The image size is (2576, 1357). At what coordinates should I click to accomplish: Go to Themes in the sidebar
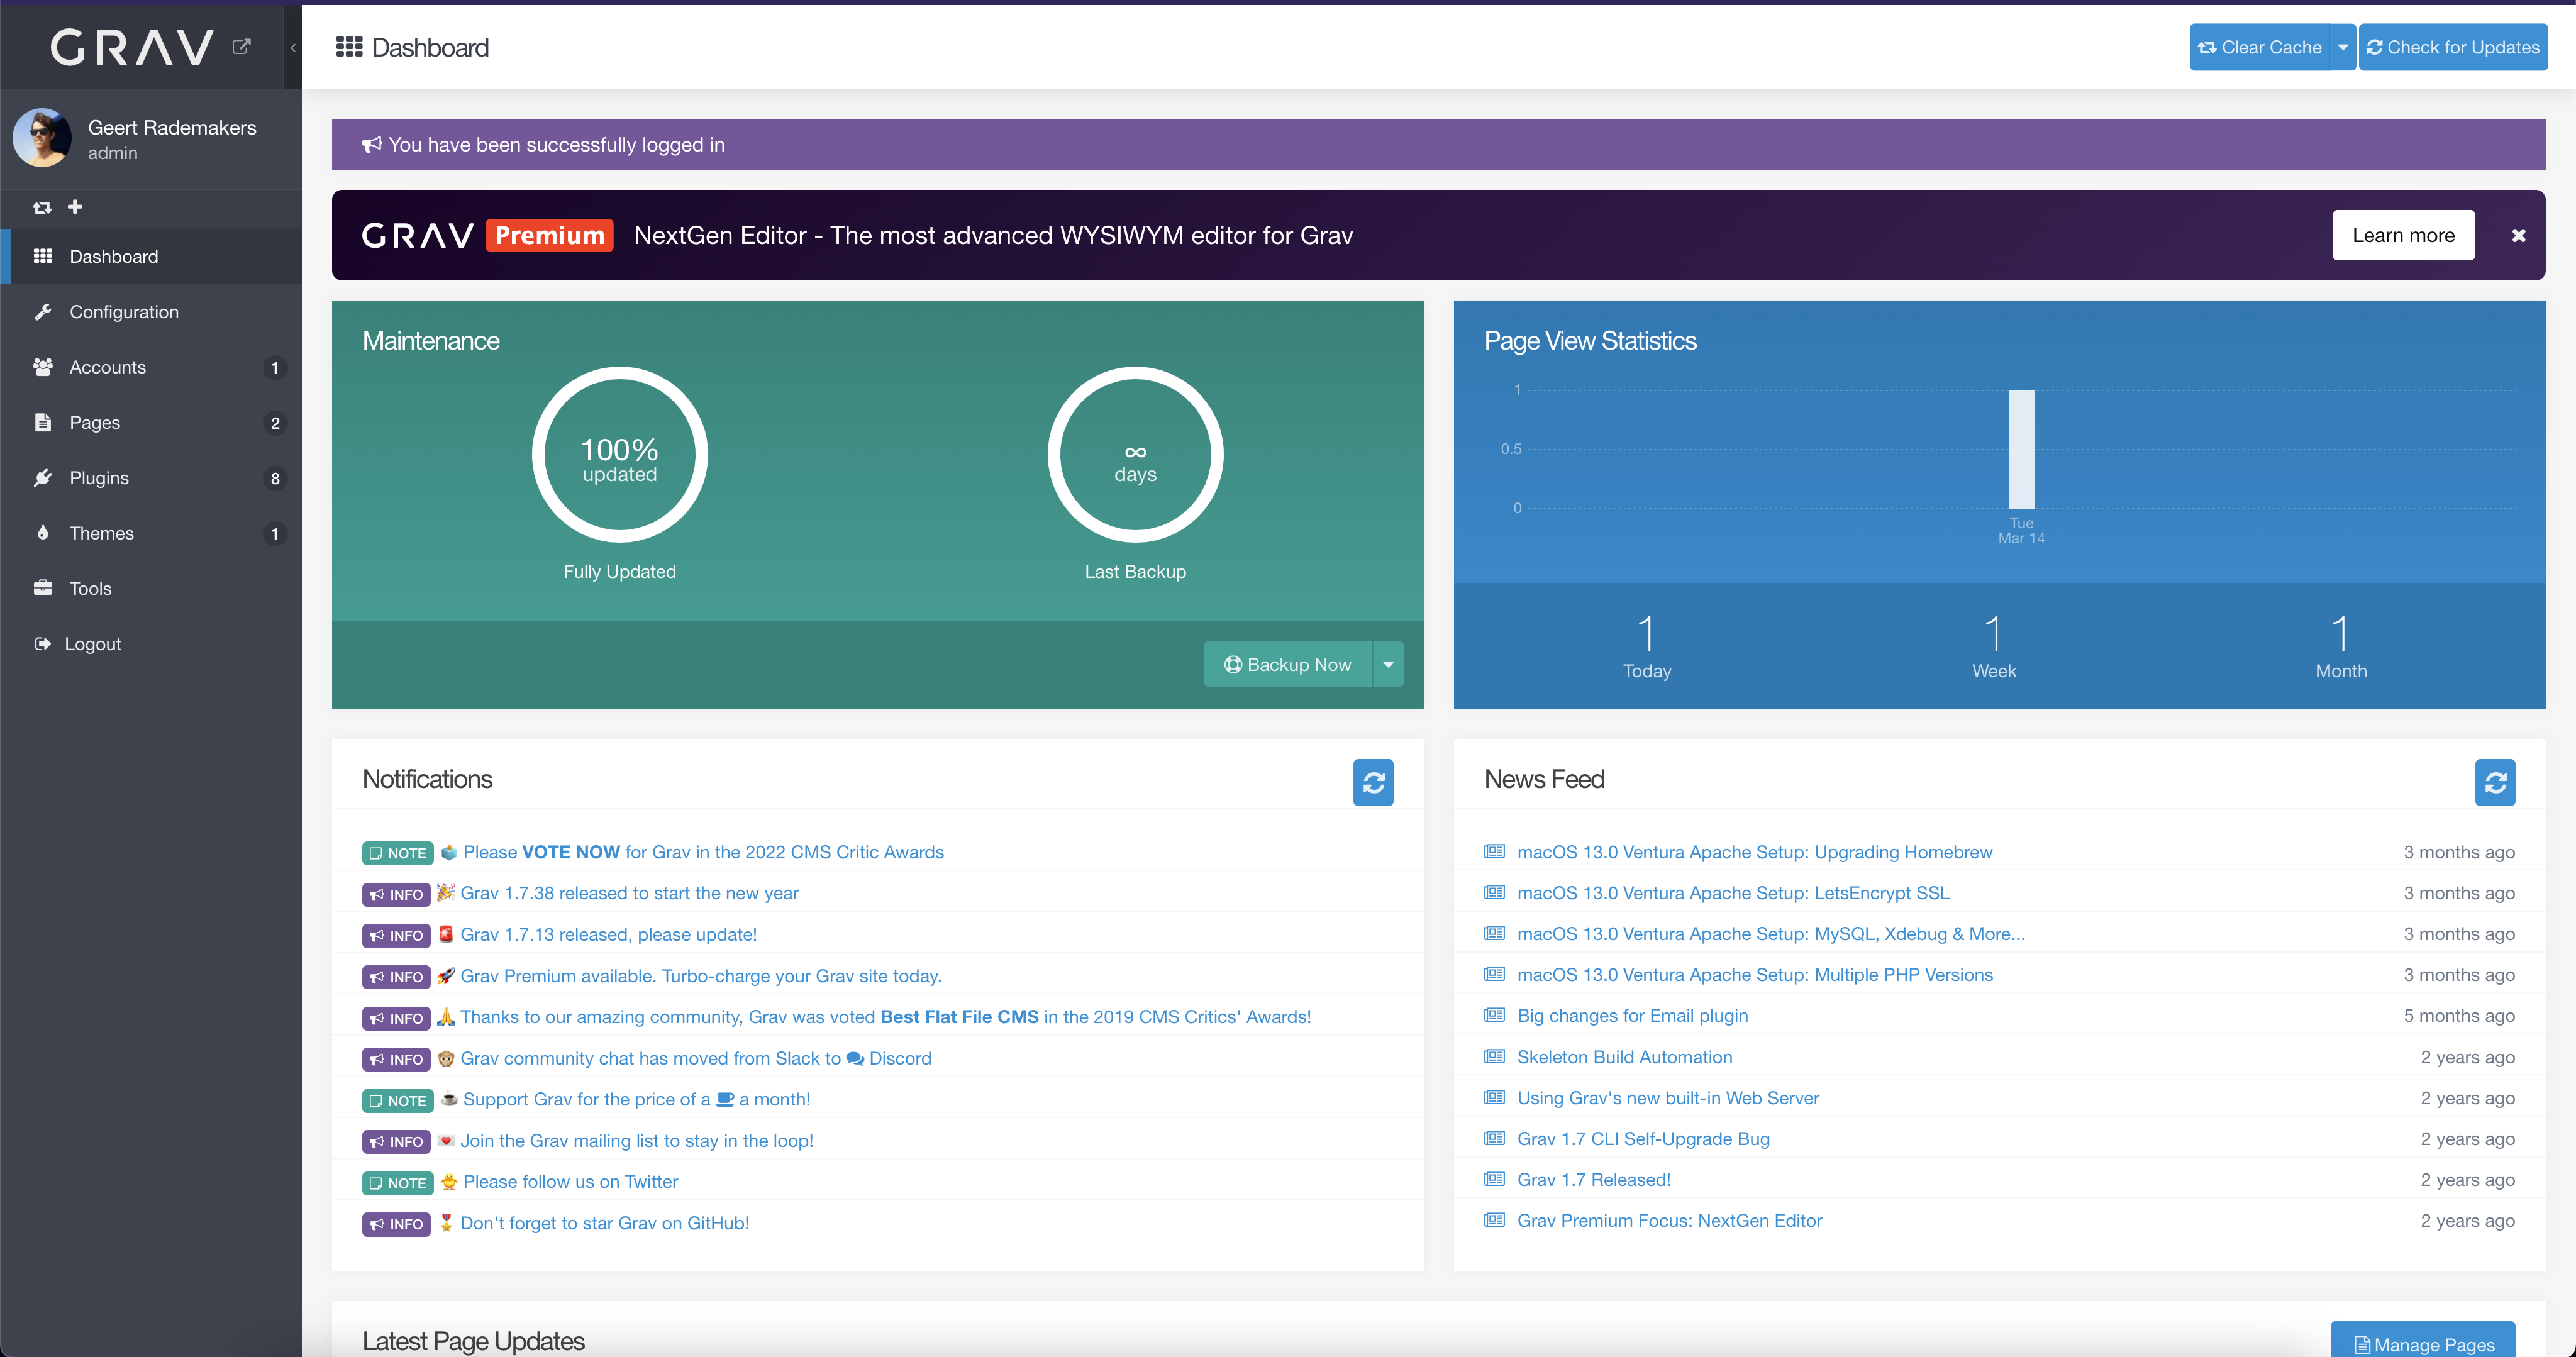101,533
